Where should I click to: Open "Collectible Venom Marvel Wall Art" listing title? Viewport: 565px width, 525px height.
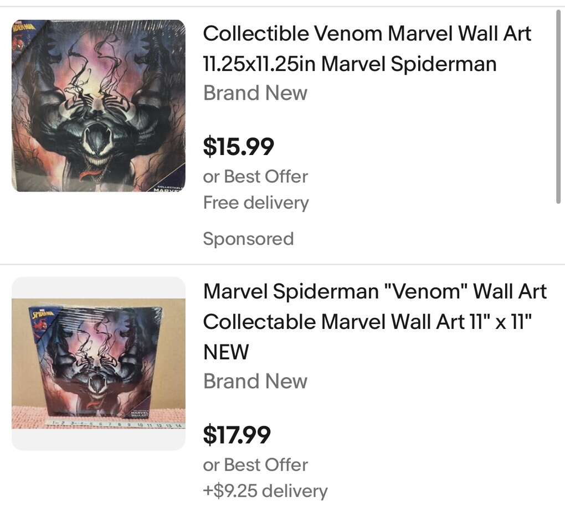pos(367,34)
